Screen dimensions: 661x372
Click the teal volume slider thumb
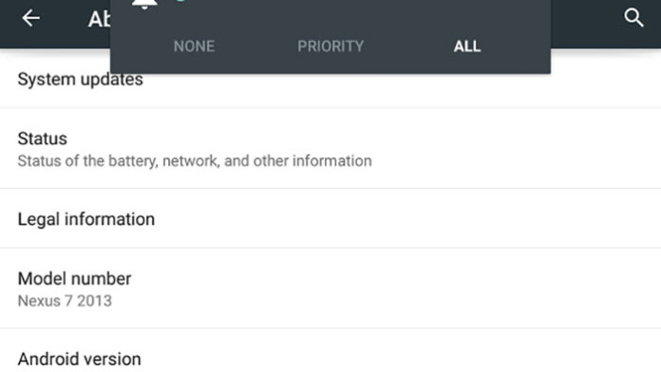(x=180, y=0)
